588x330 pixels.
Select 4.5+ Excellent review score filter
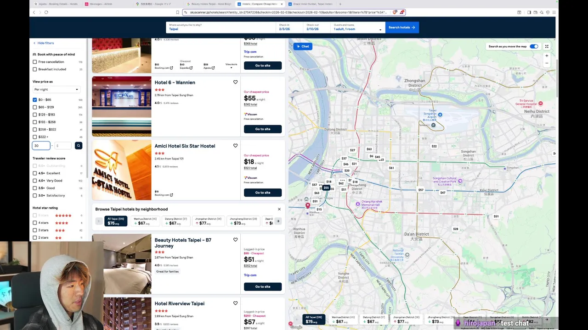[35, 173]
